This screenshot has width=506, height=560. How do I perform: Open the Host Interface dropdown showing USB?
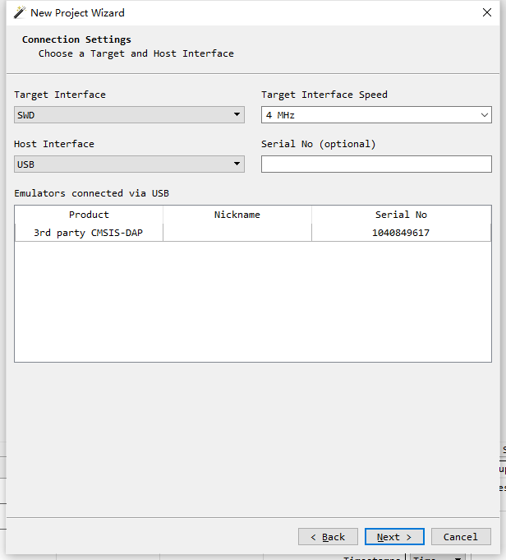point(123,164)
